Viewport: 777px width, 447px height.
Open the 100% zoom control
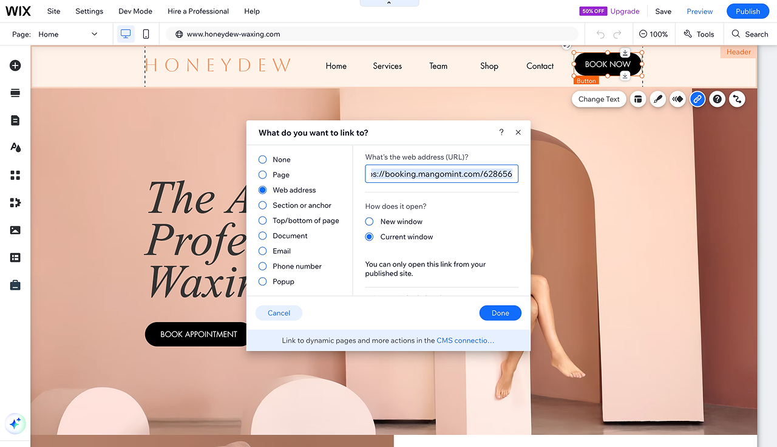653,34
